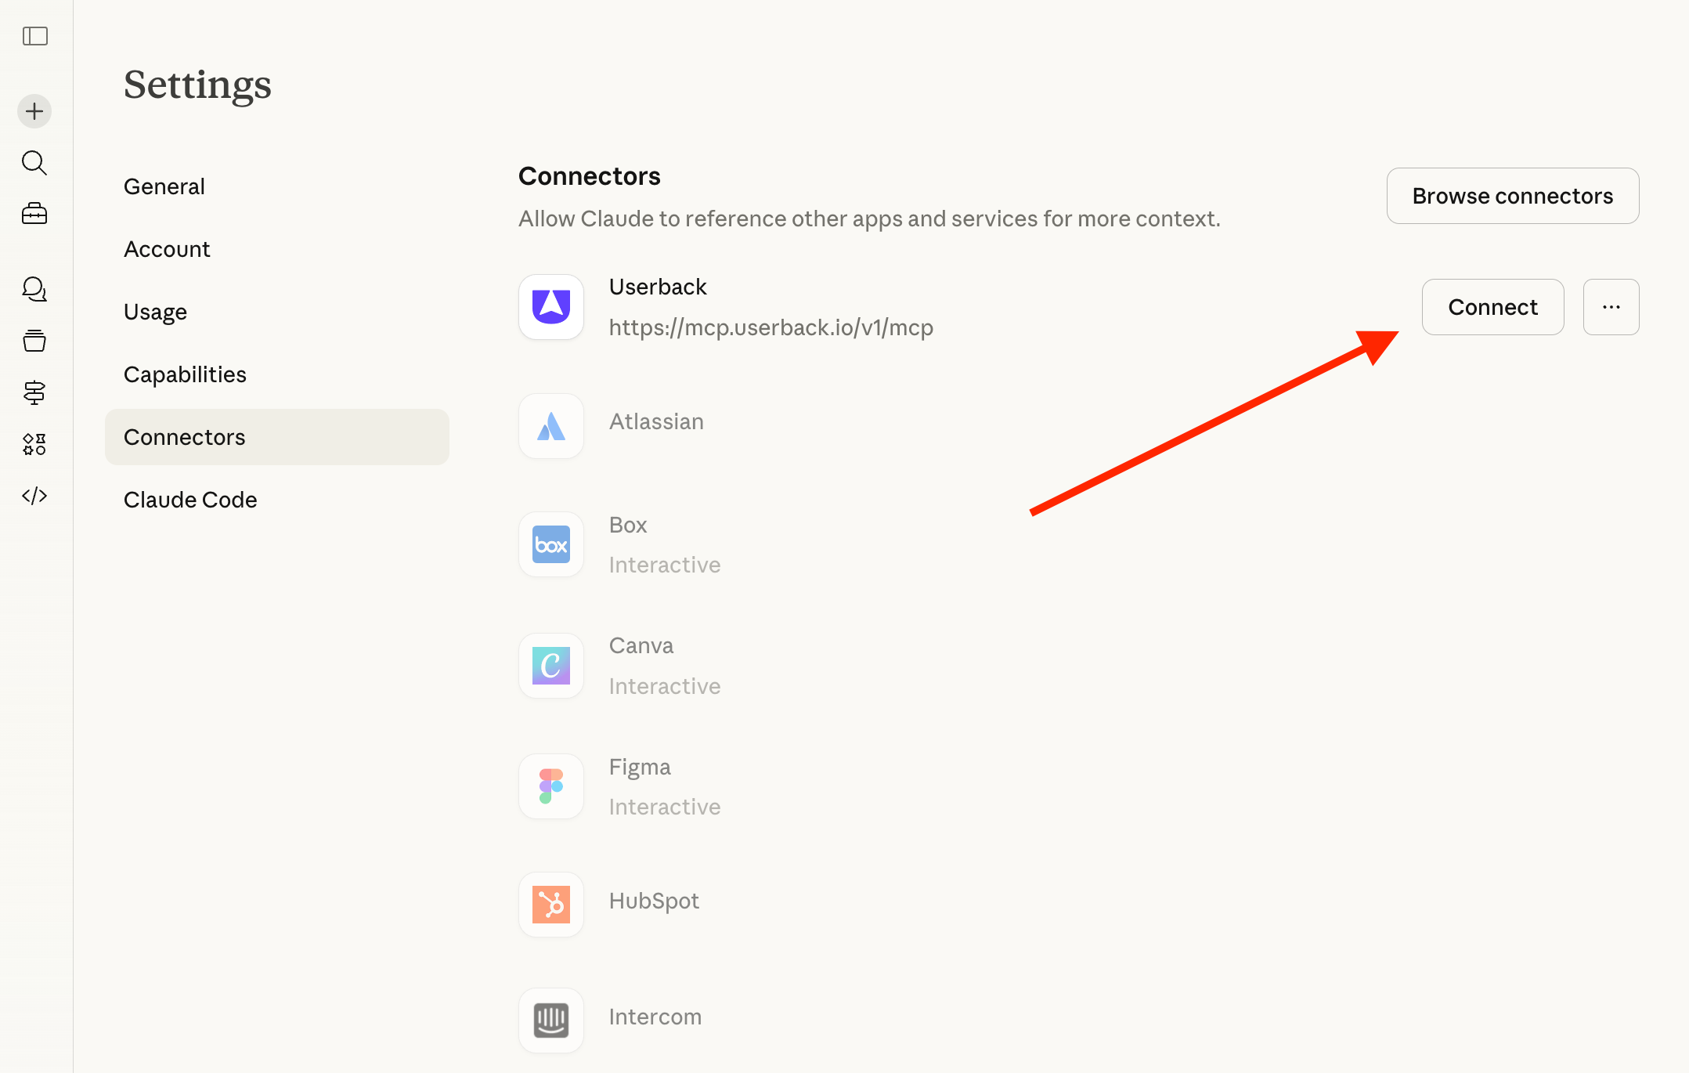Select the Capabilities section
Viewport: 1689px width, 1073px height.
[x=185, y=374]
